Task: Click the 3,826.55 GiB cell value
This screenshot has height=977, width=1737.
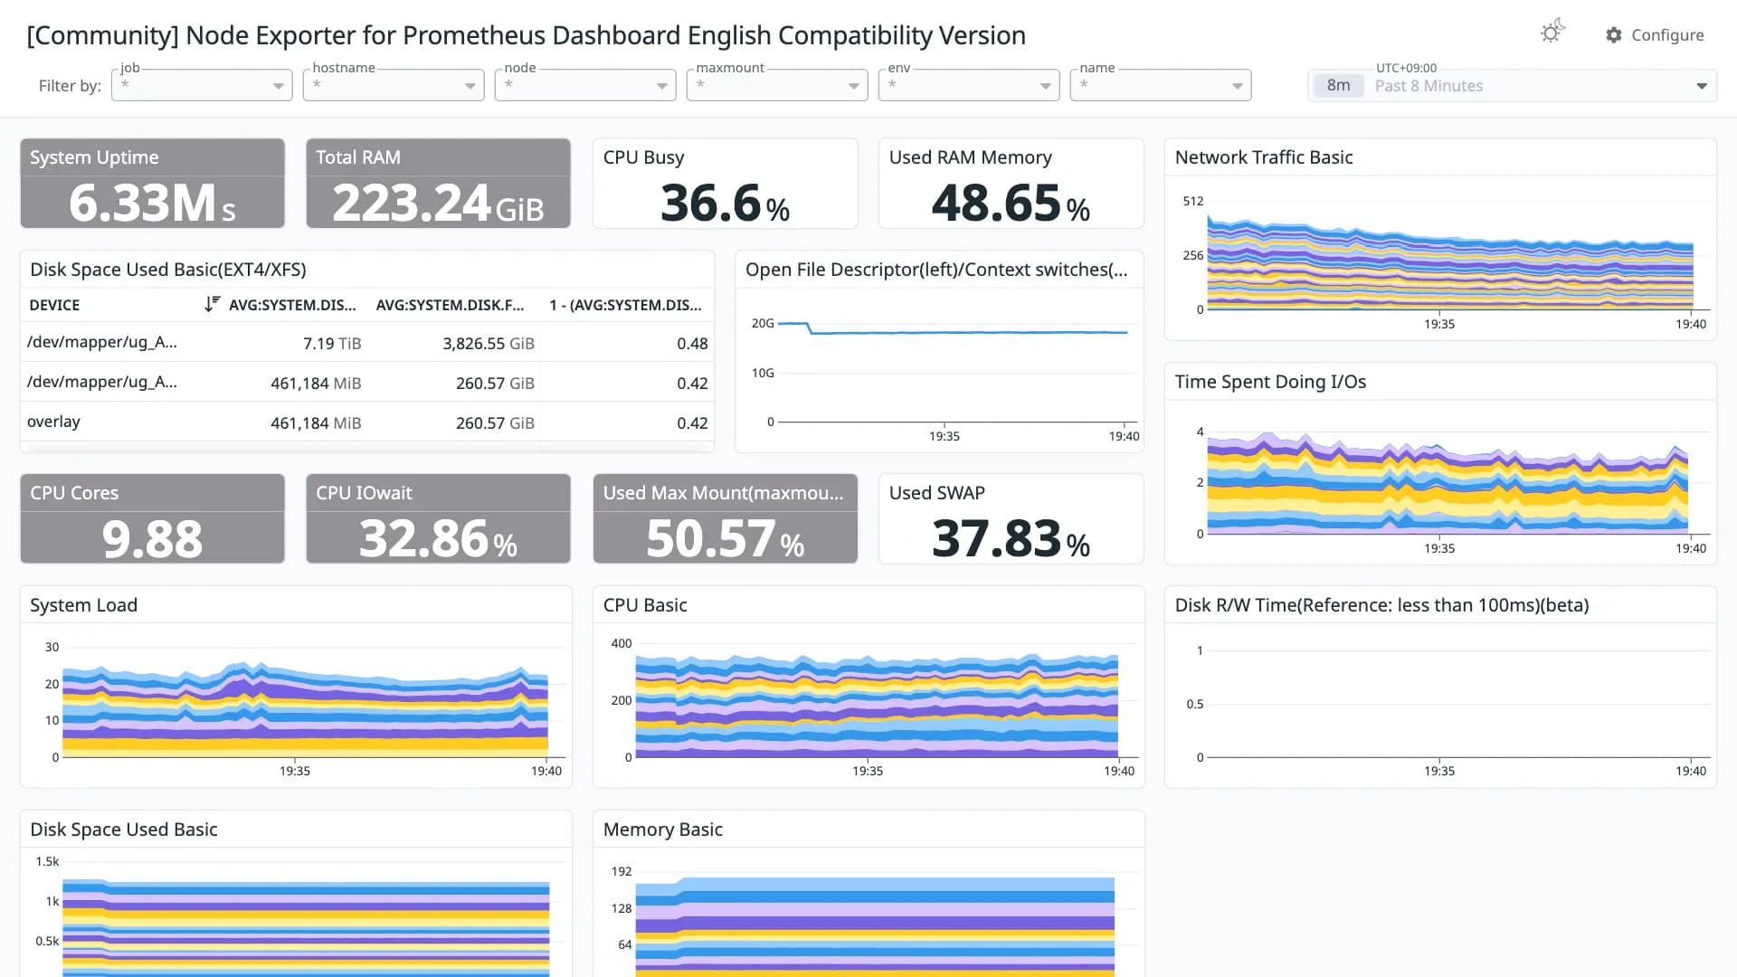Action: (489, 344)
